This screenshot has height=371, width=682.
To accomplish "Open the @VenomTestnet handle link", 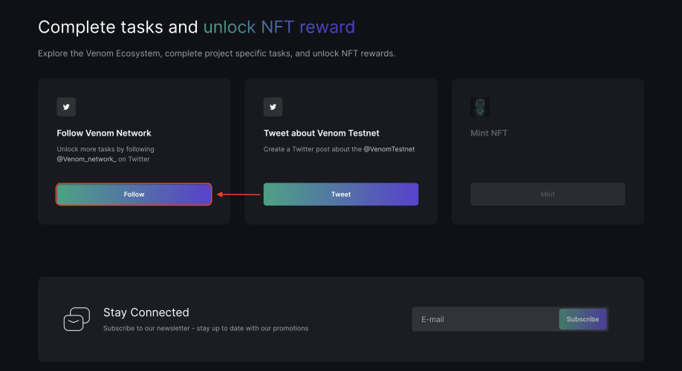I will [x=389, y=149].
